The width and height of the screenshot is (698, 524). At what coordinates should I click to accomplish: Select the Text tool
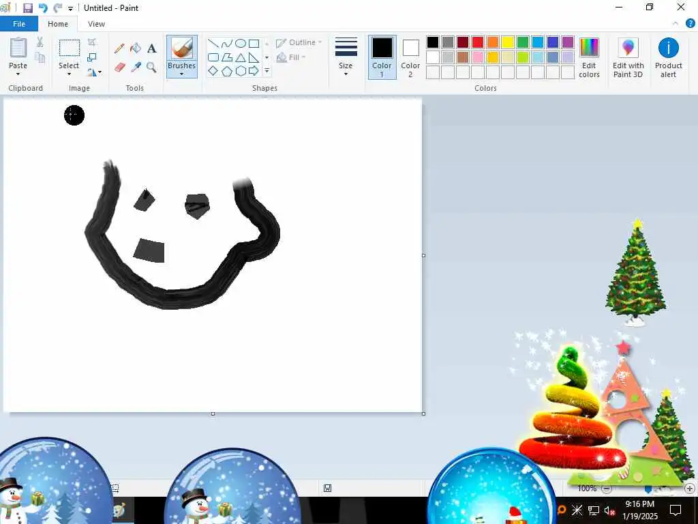[x=152, y=48]
